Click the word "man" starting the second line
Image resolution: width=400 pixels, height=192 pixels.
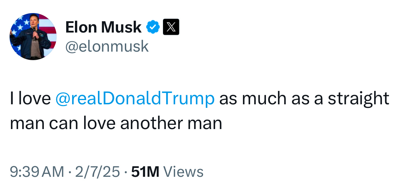coord(27,123)
